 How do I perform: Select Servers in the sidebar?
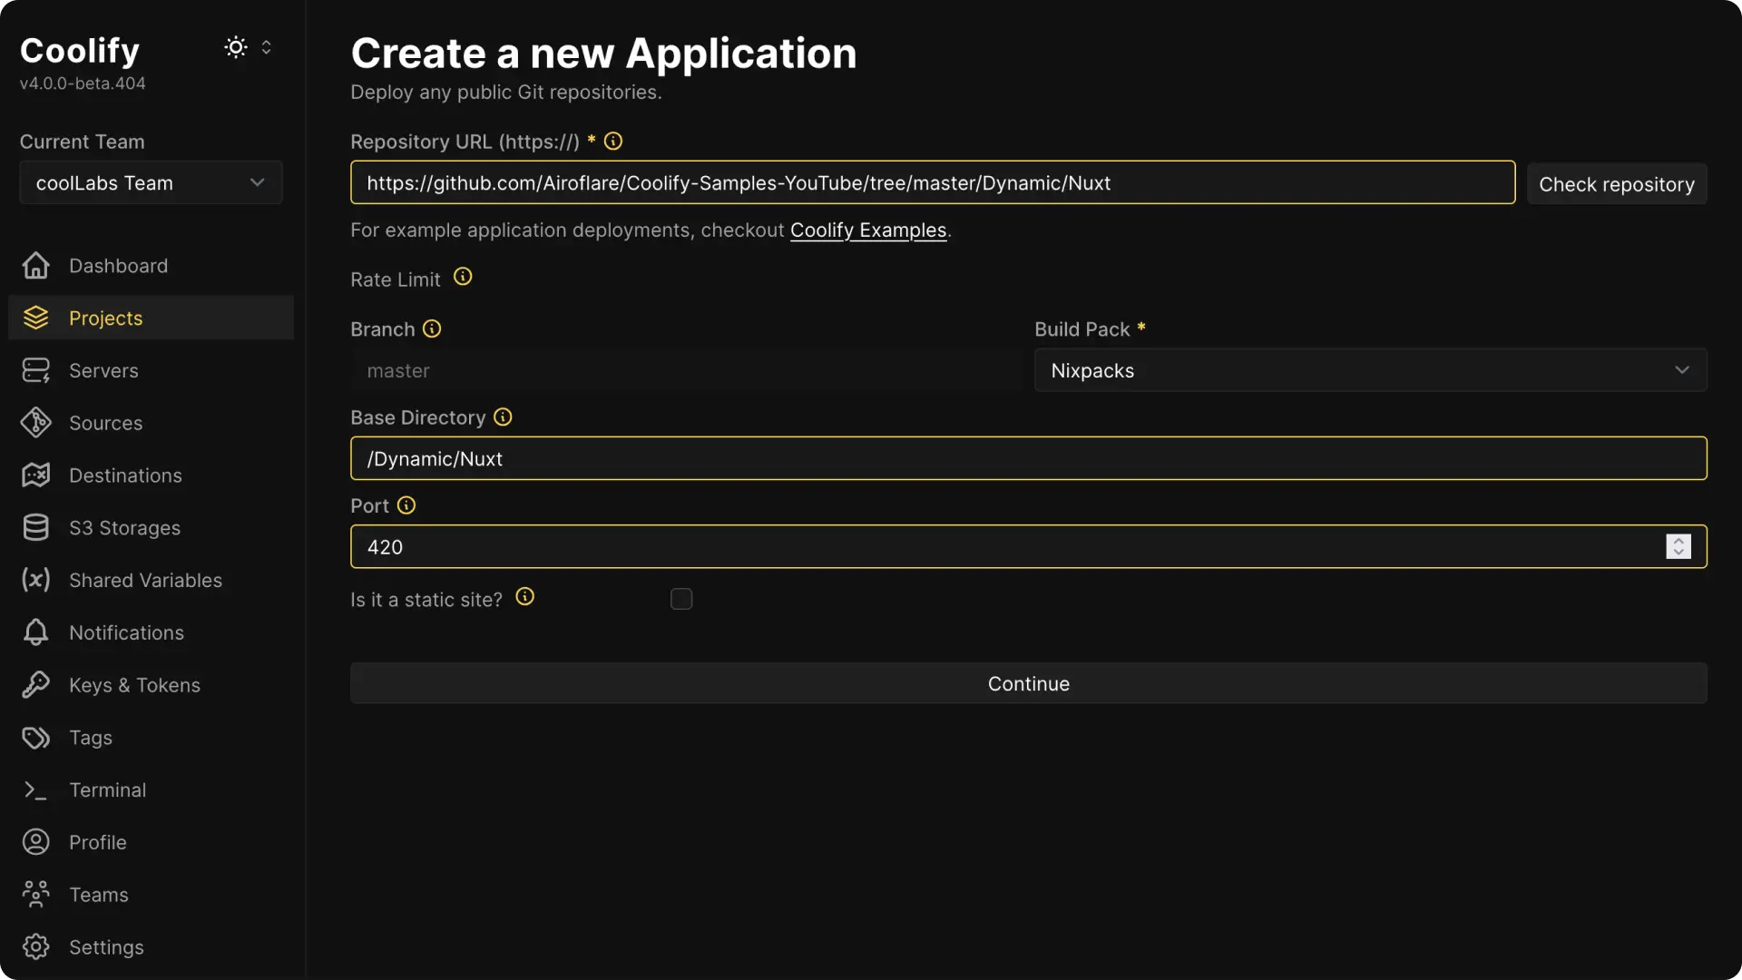104,369
